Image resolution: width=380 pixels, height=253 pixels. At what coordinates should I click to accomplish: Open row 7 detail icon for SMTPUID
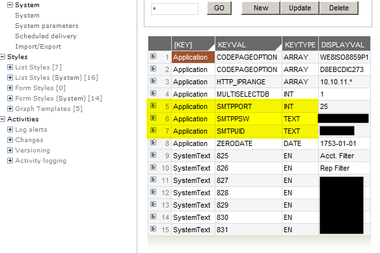click(153, 130)
